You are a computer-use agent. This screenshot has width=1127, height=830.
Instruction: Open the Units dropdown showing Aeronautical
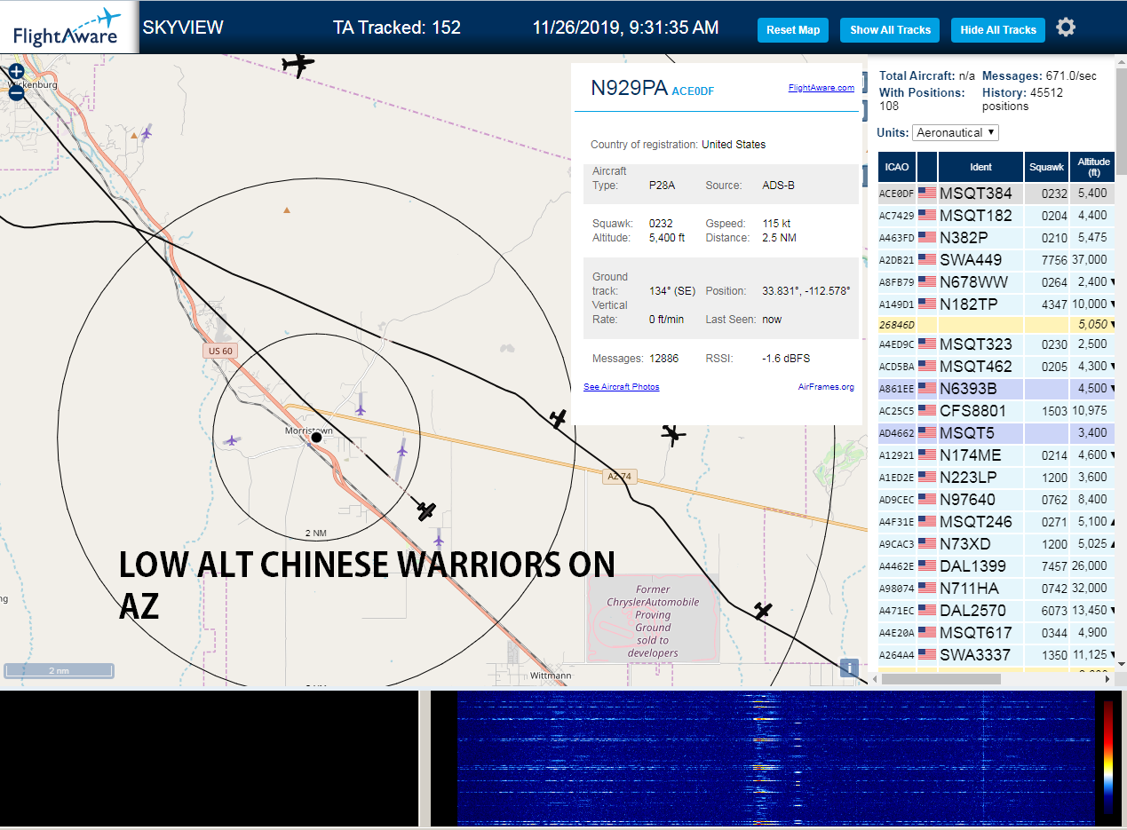click(956, 132)
